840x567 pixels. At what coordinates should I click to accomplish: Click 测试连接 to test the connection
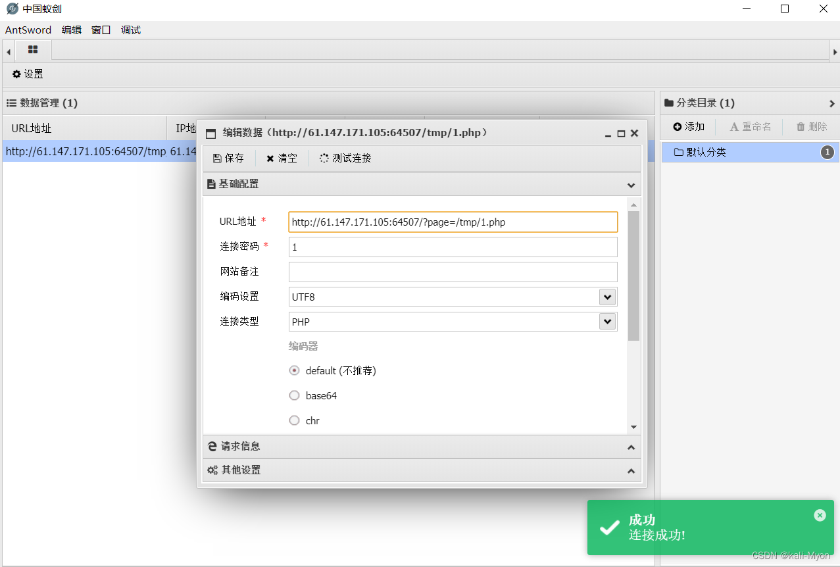coord(346,159)
